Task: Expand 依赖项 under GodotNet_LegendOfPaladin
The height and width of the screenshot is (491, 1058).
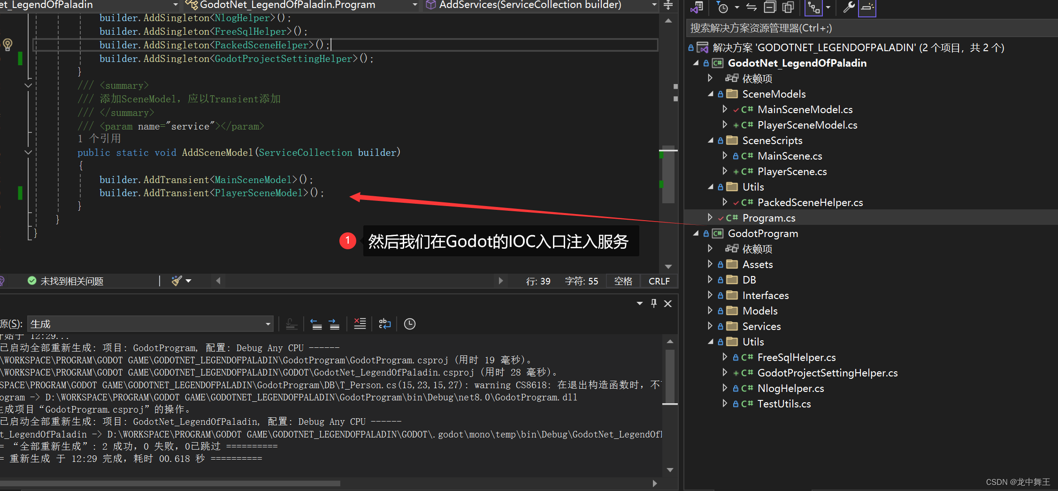Action: click(x=710, y=78)
